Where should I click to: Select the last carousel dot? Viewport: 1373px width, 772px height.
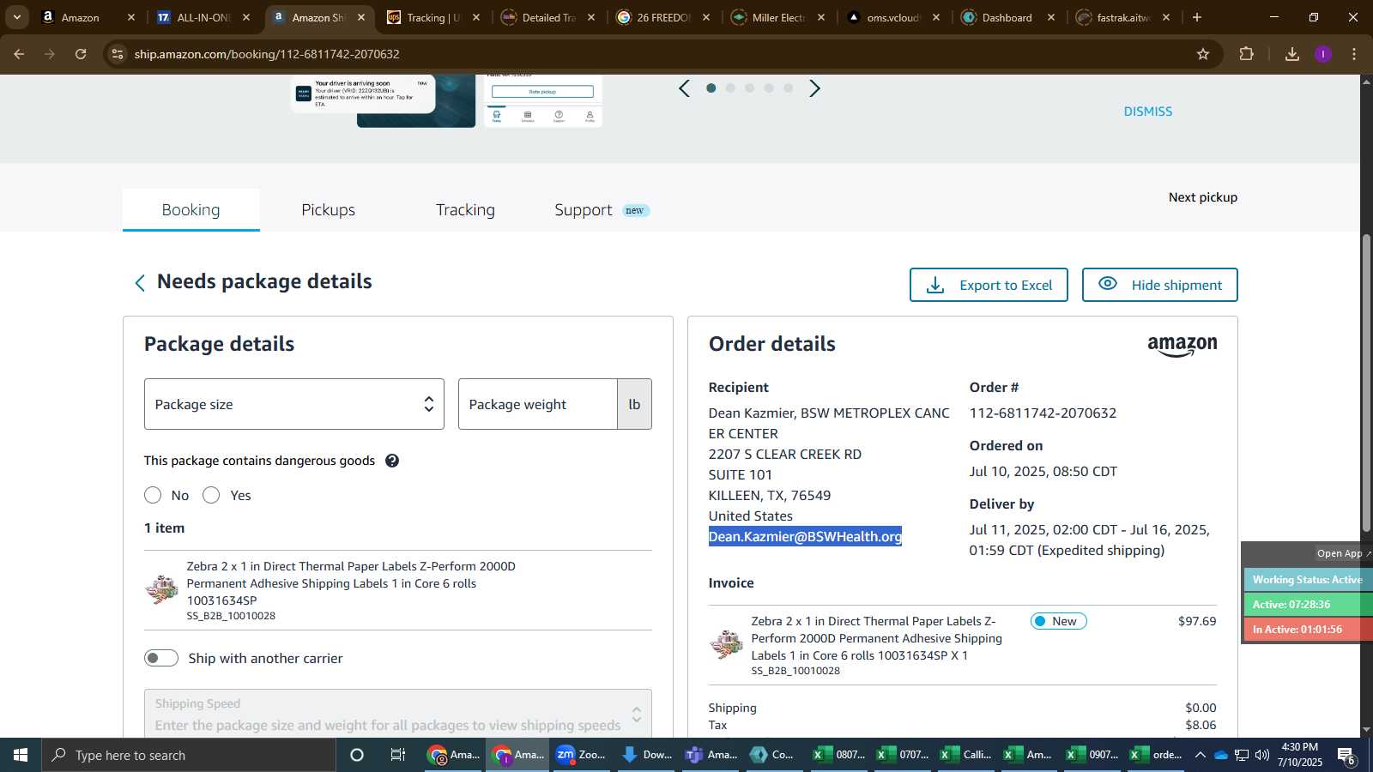point(788,87)
